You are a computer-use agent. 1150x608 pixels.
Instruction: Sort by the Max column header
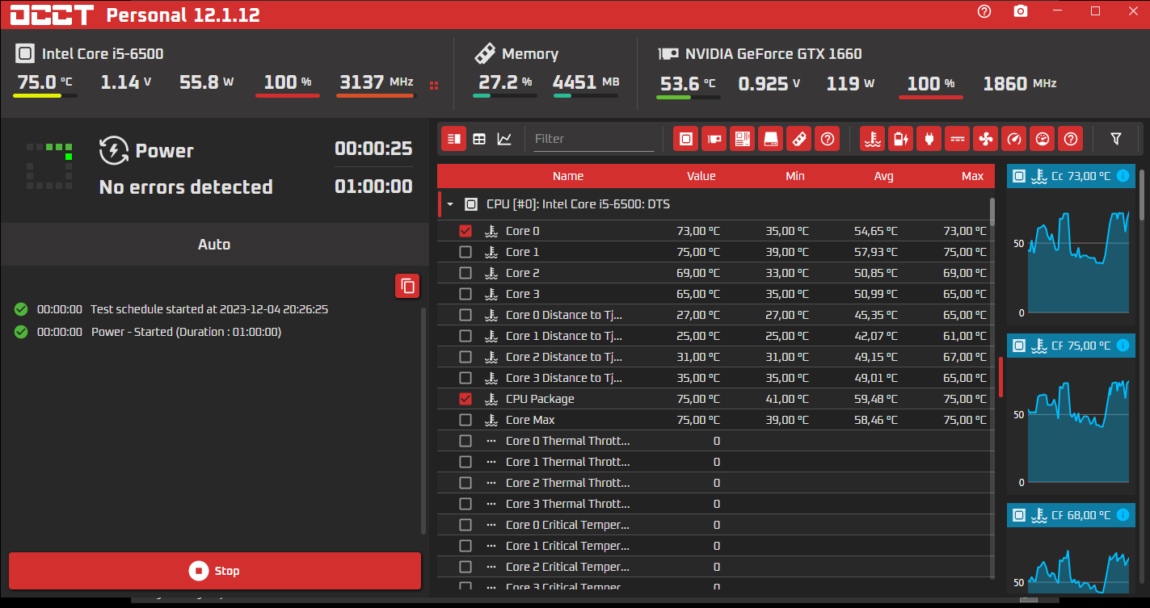[x=973, y=176]
